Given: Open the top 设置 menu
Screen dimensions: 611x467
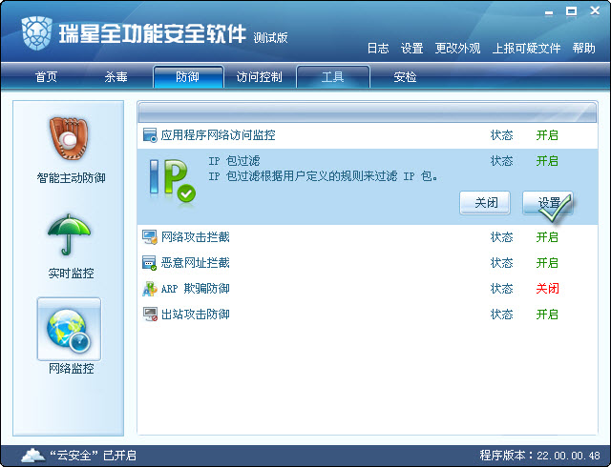Looking at the screenshot, I should [411, 49].
